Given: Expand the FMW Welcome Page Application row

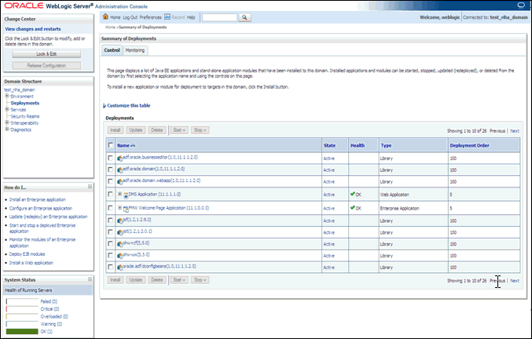Looking at the screenshot, I should tap(119, 208).
